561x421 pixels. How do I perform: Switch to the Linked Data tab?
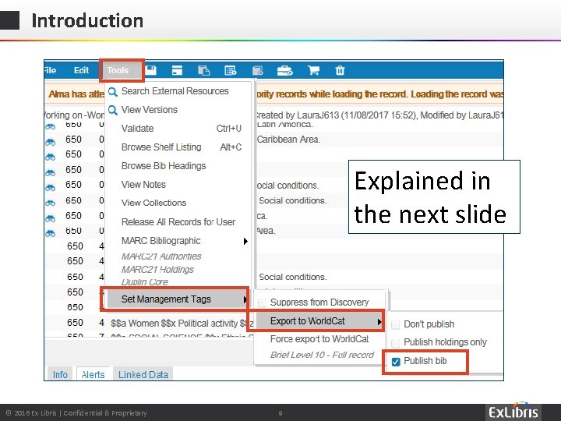(x=143, y=374)
